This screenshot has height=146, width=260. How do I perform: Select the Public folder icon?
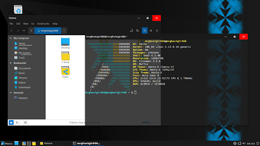(65, 72)
